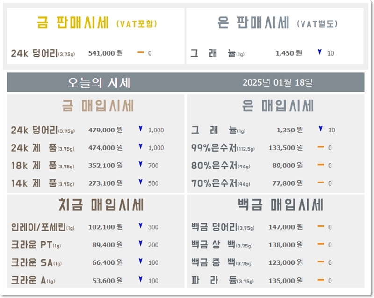Click the down arrow in the 18k 제품 row
The image size is (374, 298).
click(x=141, y=164)
